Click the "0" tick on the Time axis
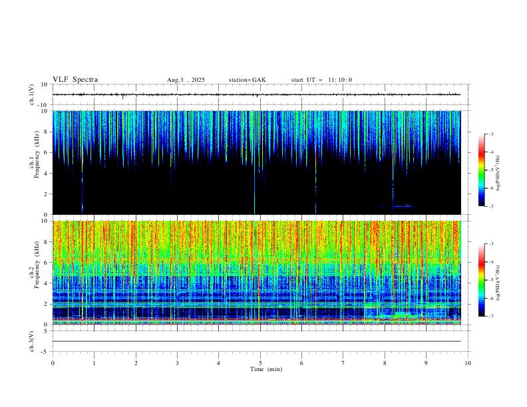 53,363
